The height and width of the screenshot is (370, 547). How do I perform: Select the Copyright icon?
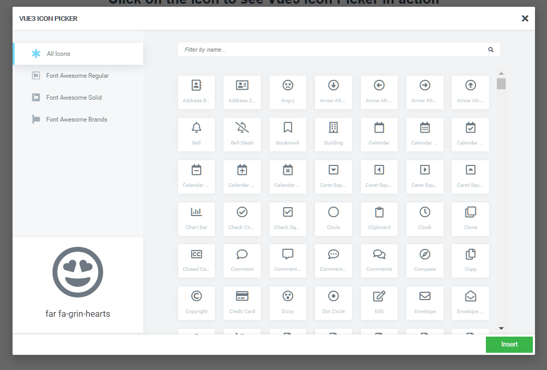point(196,303)
